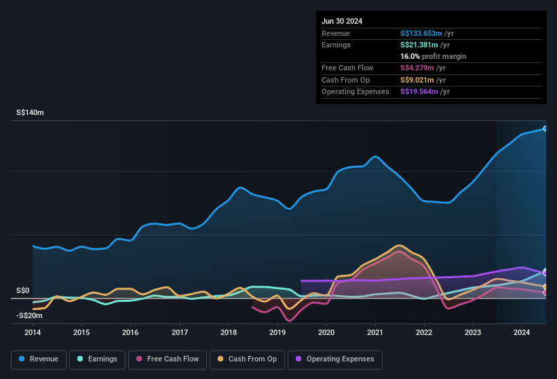Click the S$4.279m free cash flow value
Screen dimensions: 557x379
pyautogui.click(x=417, y=68)
